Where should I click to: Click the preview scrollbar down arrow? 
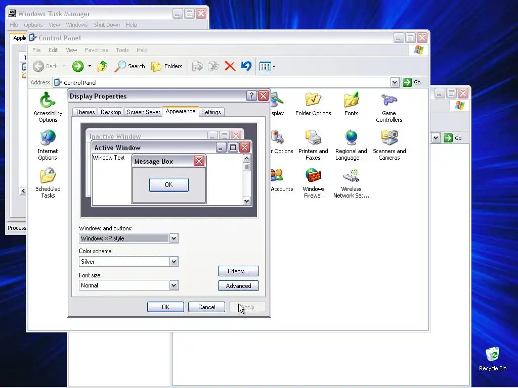(x=246, y=201)
